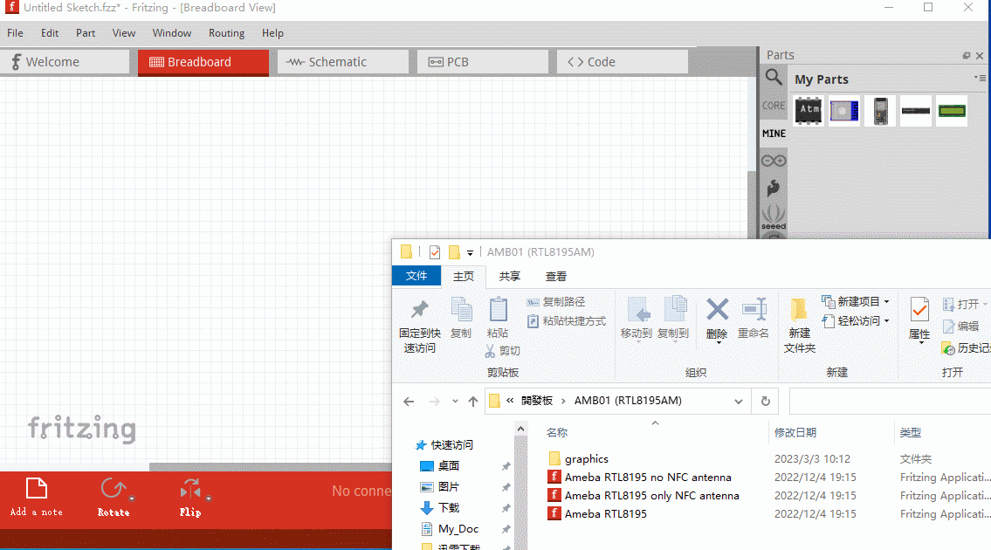Click the 重命名 rename icon

pyautogui.click(x=754, y=310)
